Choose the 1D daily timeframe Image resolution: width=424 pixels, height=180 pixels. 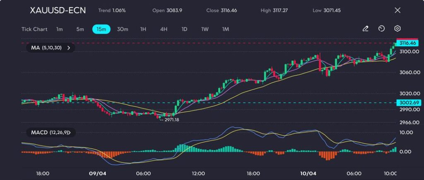(x=185, y=29)
